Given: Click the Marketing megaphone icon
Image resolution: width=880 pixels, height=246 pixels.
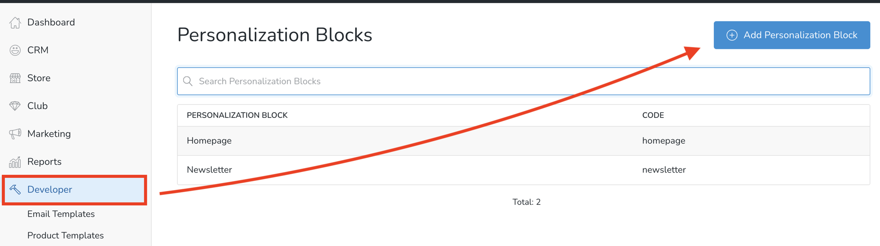Looking at the screenshot, I should pyautogui.click(x=15, y=134).
